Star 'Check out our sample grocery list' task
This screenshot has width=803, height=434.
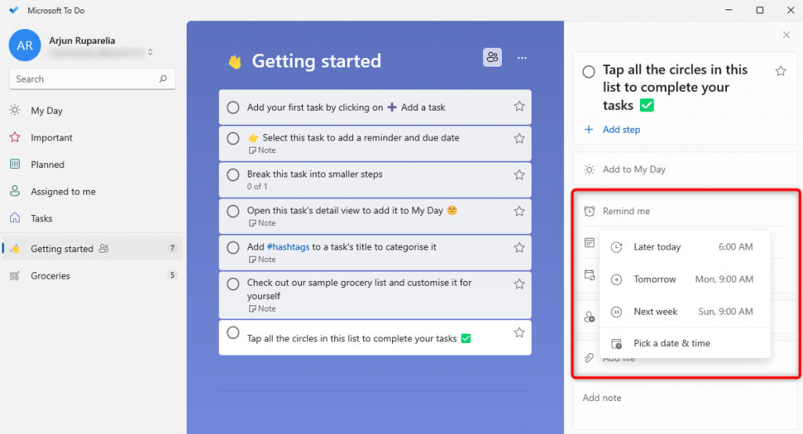click(x=519, y=284)
